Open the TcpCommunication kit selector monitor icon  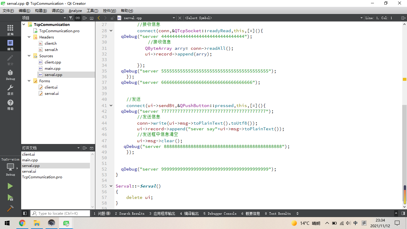10,167
